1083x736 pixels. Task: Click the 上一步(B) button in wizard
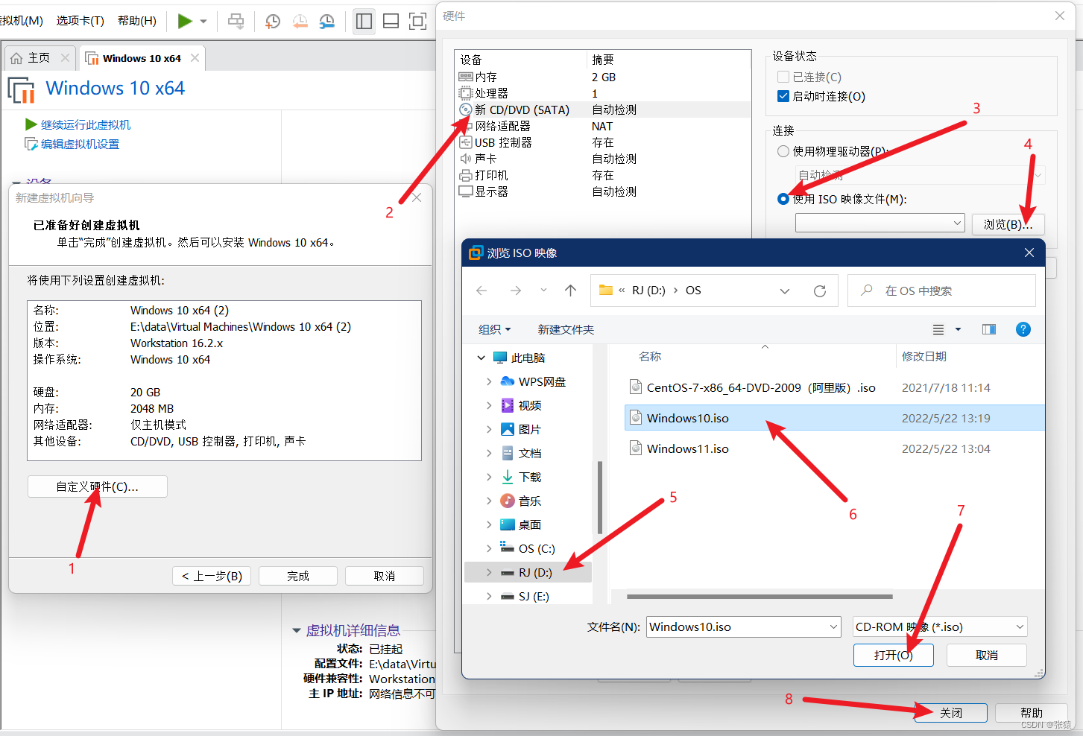pyautogui.click(x=212, y=576)
